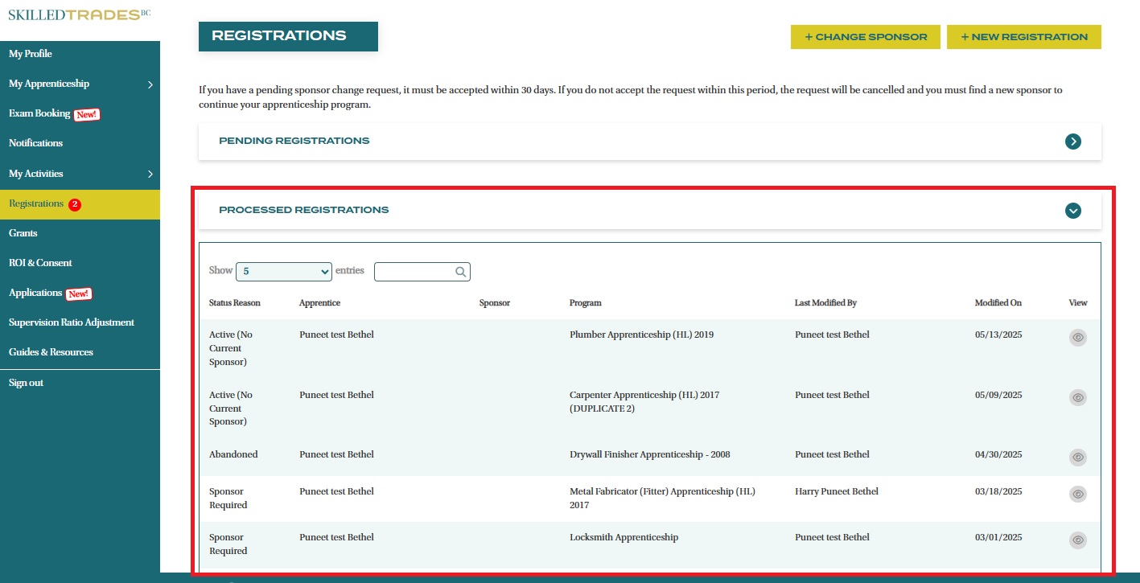Image resolution: width=1140 pixels, height=583 pixels.
Task: Go to Grants in sidebar
Action: pyautogui.click(x=23, y=233)
